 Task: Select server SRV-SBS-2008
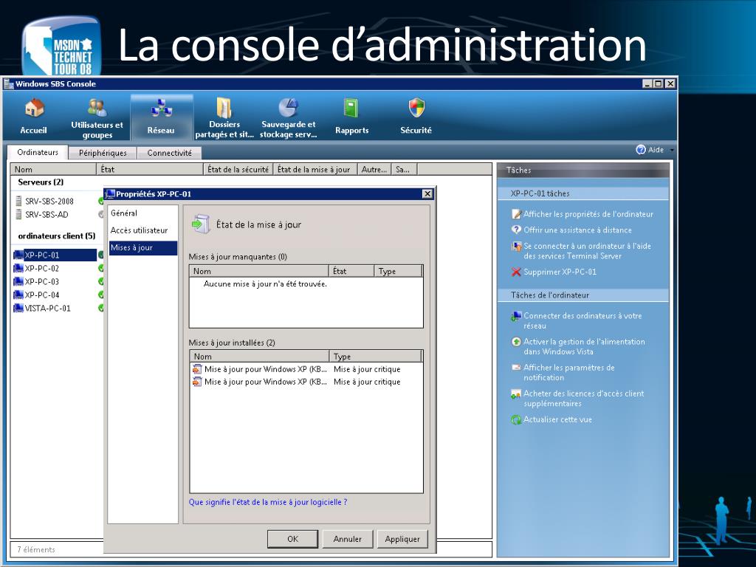tap(49, 201)
